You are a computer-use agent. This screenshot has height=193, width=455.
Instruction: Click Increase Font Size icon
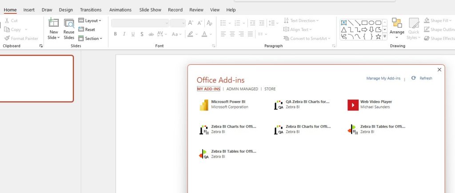(x=191, y=23)
